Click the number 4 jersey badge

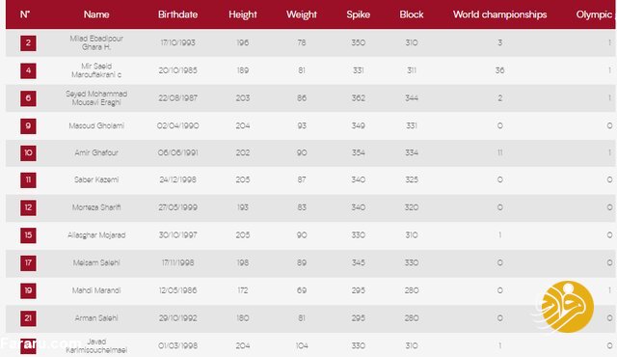(x=28, y=70)
